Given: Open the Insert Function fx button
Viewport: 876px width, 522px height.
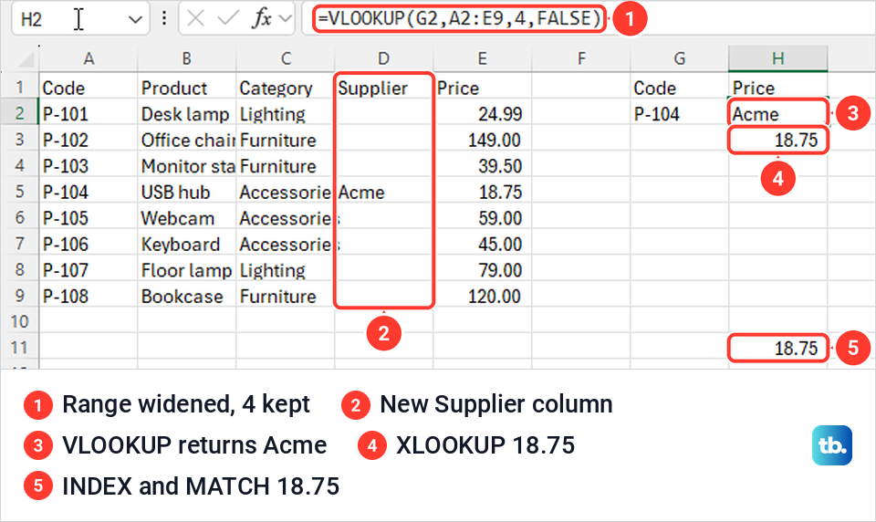Looking at the screenshot, I should pos(261,19).
